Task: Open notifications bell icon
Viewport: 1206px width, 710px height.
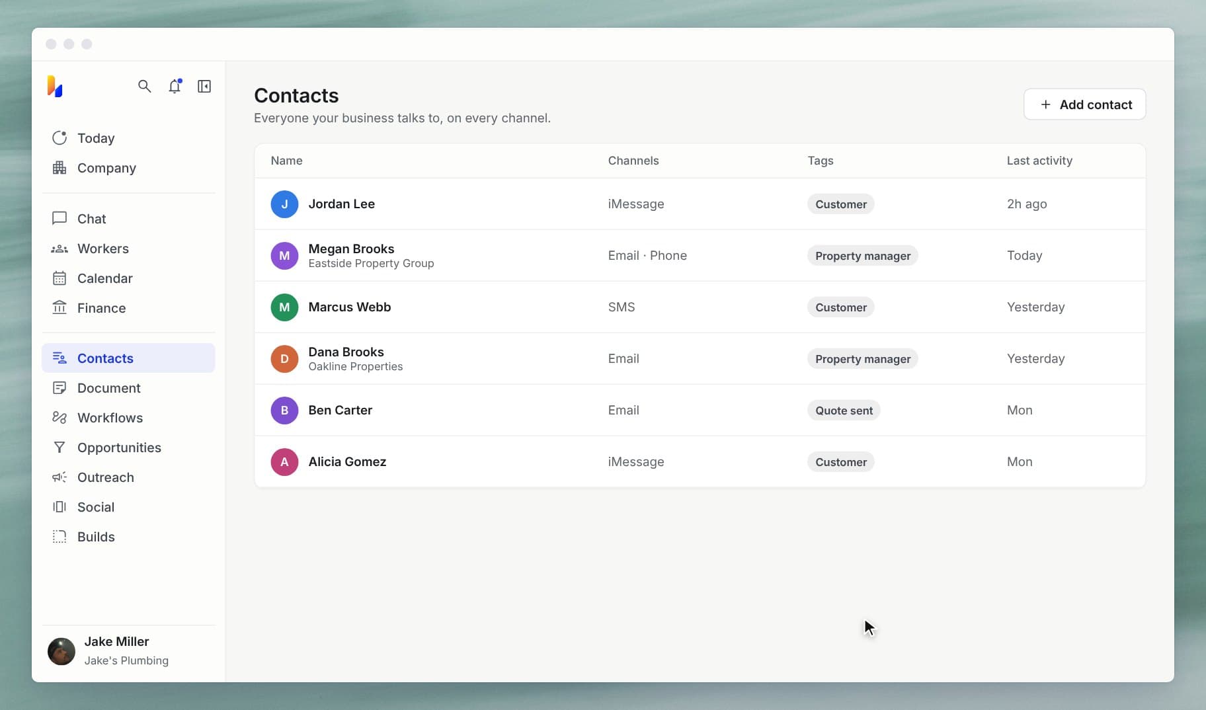Action: coord(175,86)
